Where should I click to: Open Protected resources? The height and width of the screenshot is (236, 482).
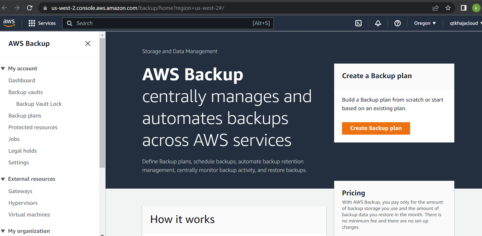click(x=33, y=127)
